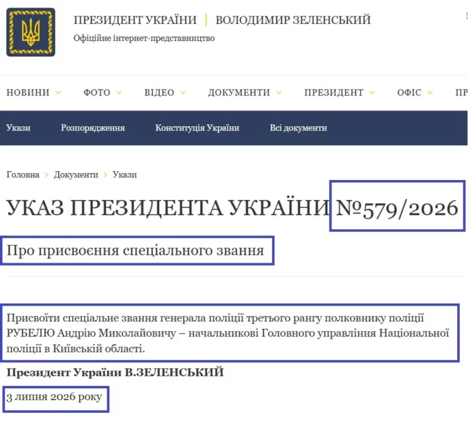Viewport: 468px width, 423px height.
Task: Open the Конституція України tab
Action: click(197, 128)
